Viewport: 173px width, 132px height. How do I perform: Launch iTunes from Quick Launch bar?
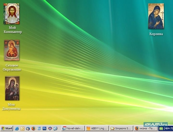tap(39, 128)
